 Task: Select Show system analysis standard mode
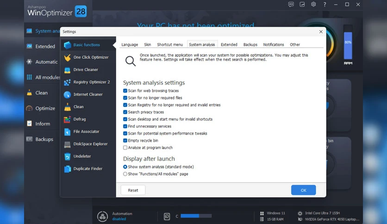pos(125,167)
